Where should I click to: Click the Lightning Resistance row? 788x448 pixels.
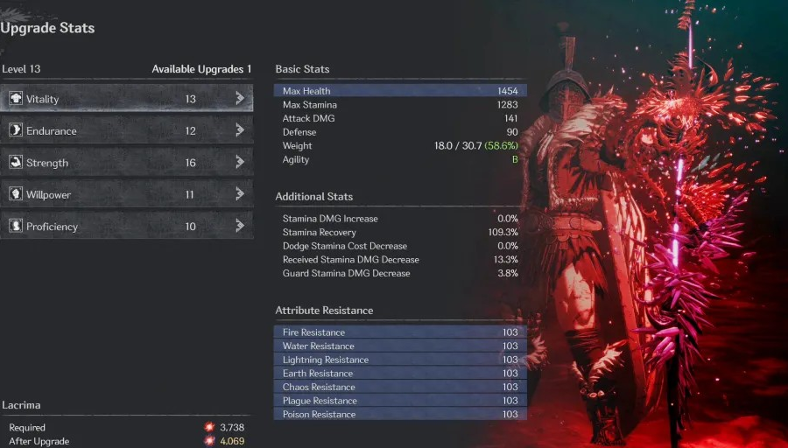click(x=400, y=360)
